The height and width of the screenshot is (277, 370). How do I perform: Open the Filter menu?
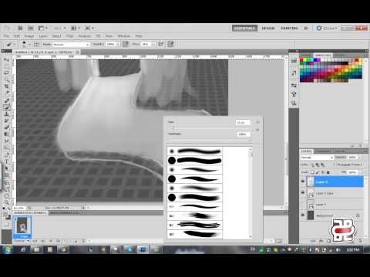pyautogui.click(x=69, y=36)
